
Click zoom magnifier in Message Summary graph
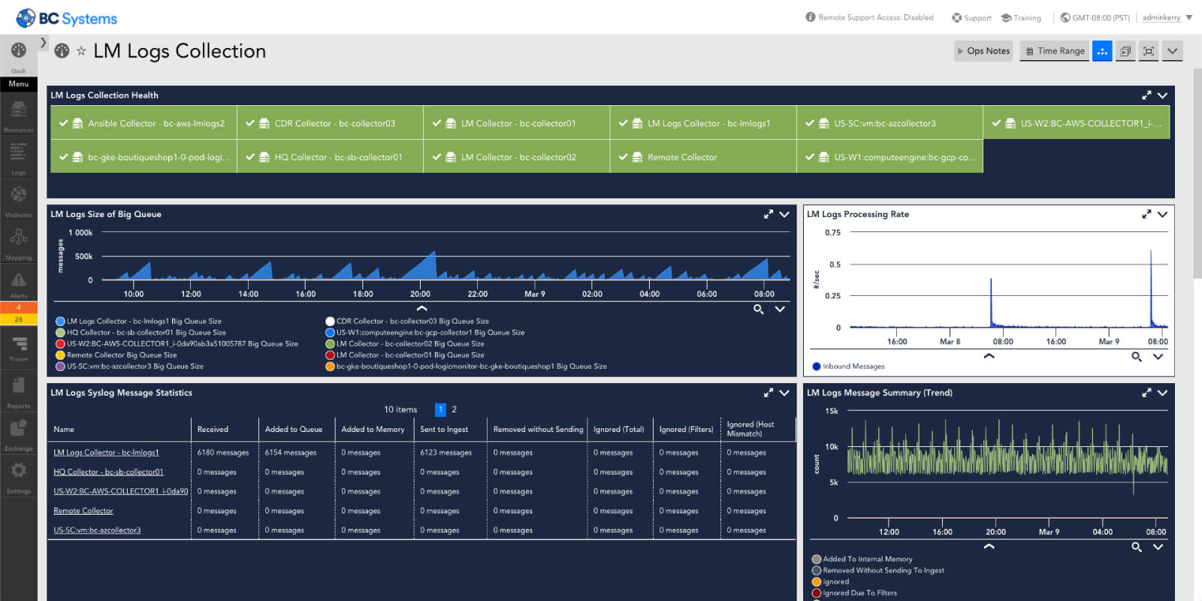1137,547
